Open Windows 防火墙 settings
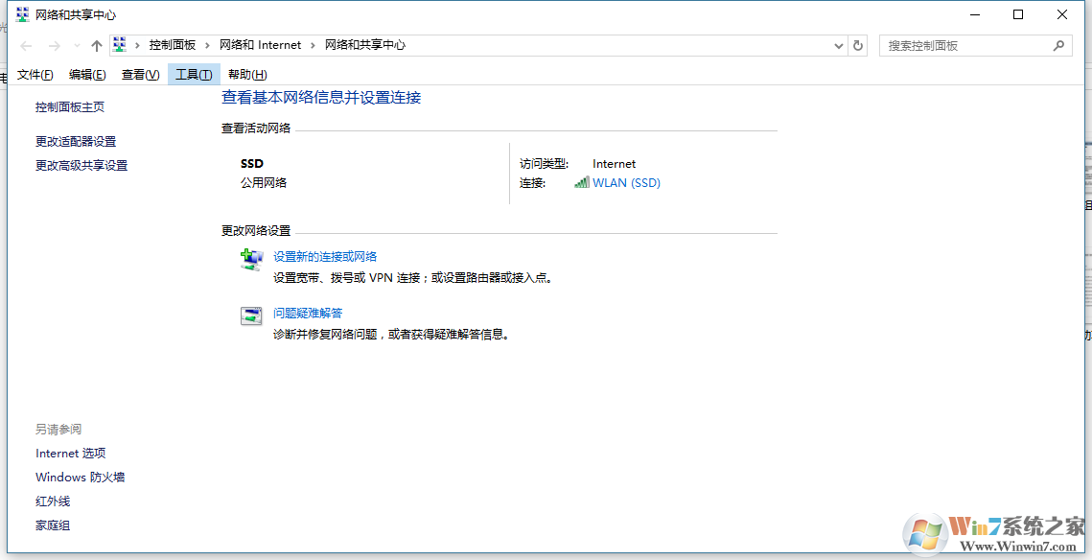Image resolution: width=1092 pixels, height=560 pixels. 80,477
